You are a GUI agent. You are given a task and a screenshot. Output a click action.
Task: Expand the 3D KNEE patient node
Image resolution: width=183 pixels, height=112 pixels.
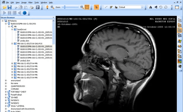tap(6, 98)
